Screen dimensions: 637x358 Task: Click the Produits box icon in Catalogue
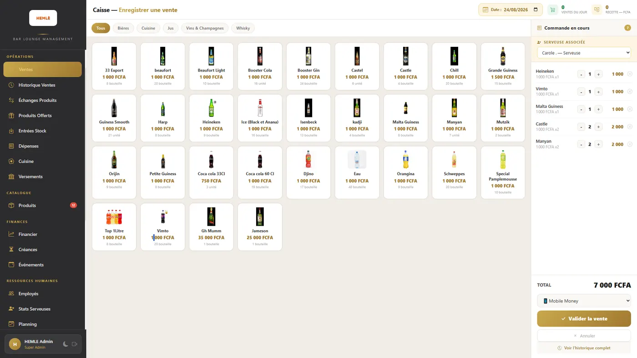(11, 205)
